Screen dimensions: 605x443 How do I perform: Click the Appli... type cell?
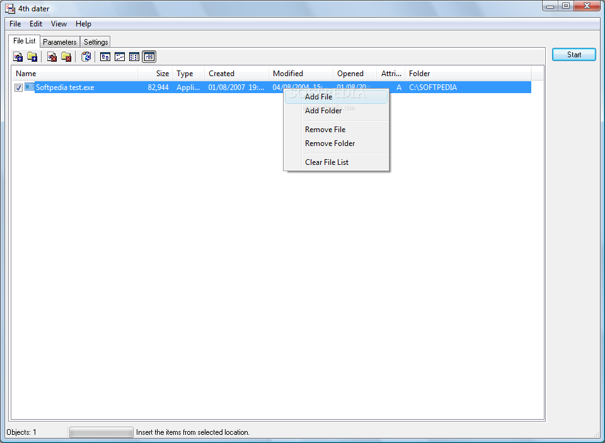click(188, 87)
